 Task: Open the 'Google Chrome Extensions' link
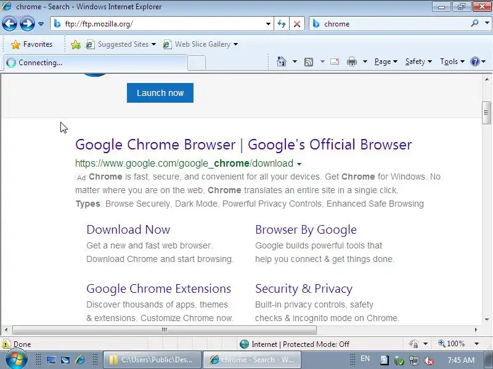coord(159,288)
